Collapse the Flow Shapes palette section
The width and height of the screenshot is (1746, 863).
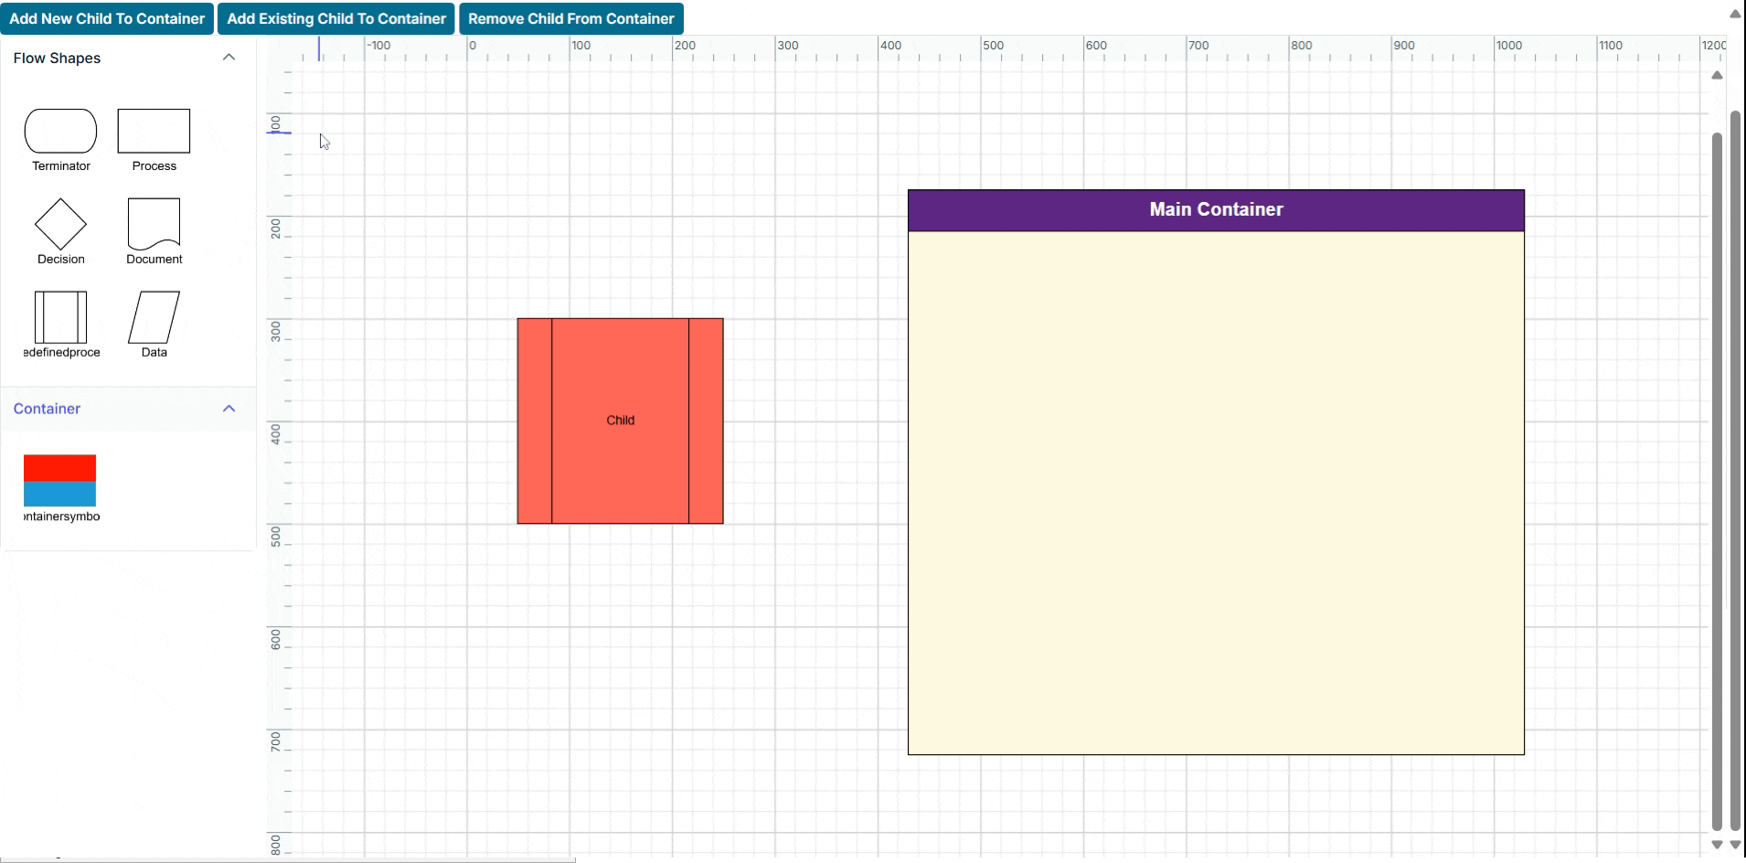click(x=229, y=58)
